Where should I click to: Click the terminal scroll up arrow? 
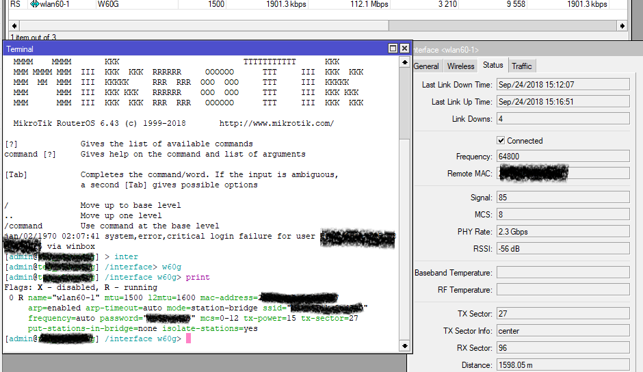pyautogui.click(x=405, y=62)
